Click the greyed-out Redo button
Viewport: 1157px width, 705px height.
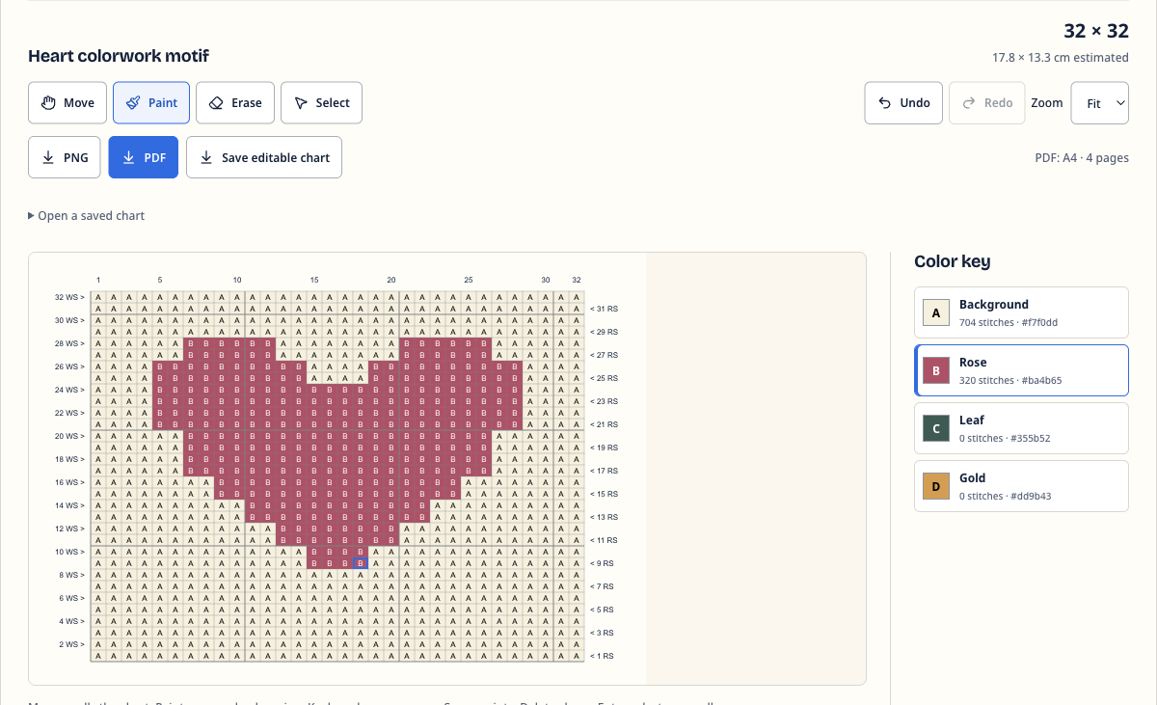[987, 103]
